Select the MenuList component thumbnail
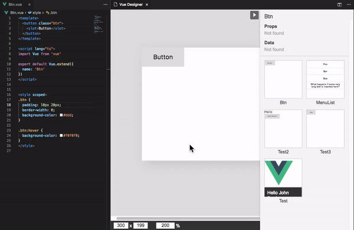This screenshot has height=230, width=354. [325, 80]
